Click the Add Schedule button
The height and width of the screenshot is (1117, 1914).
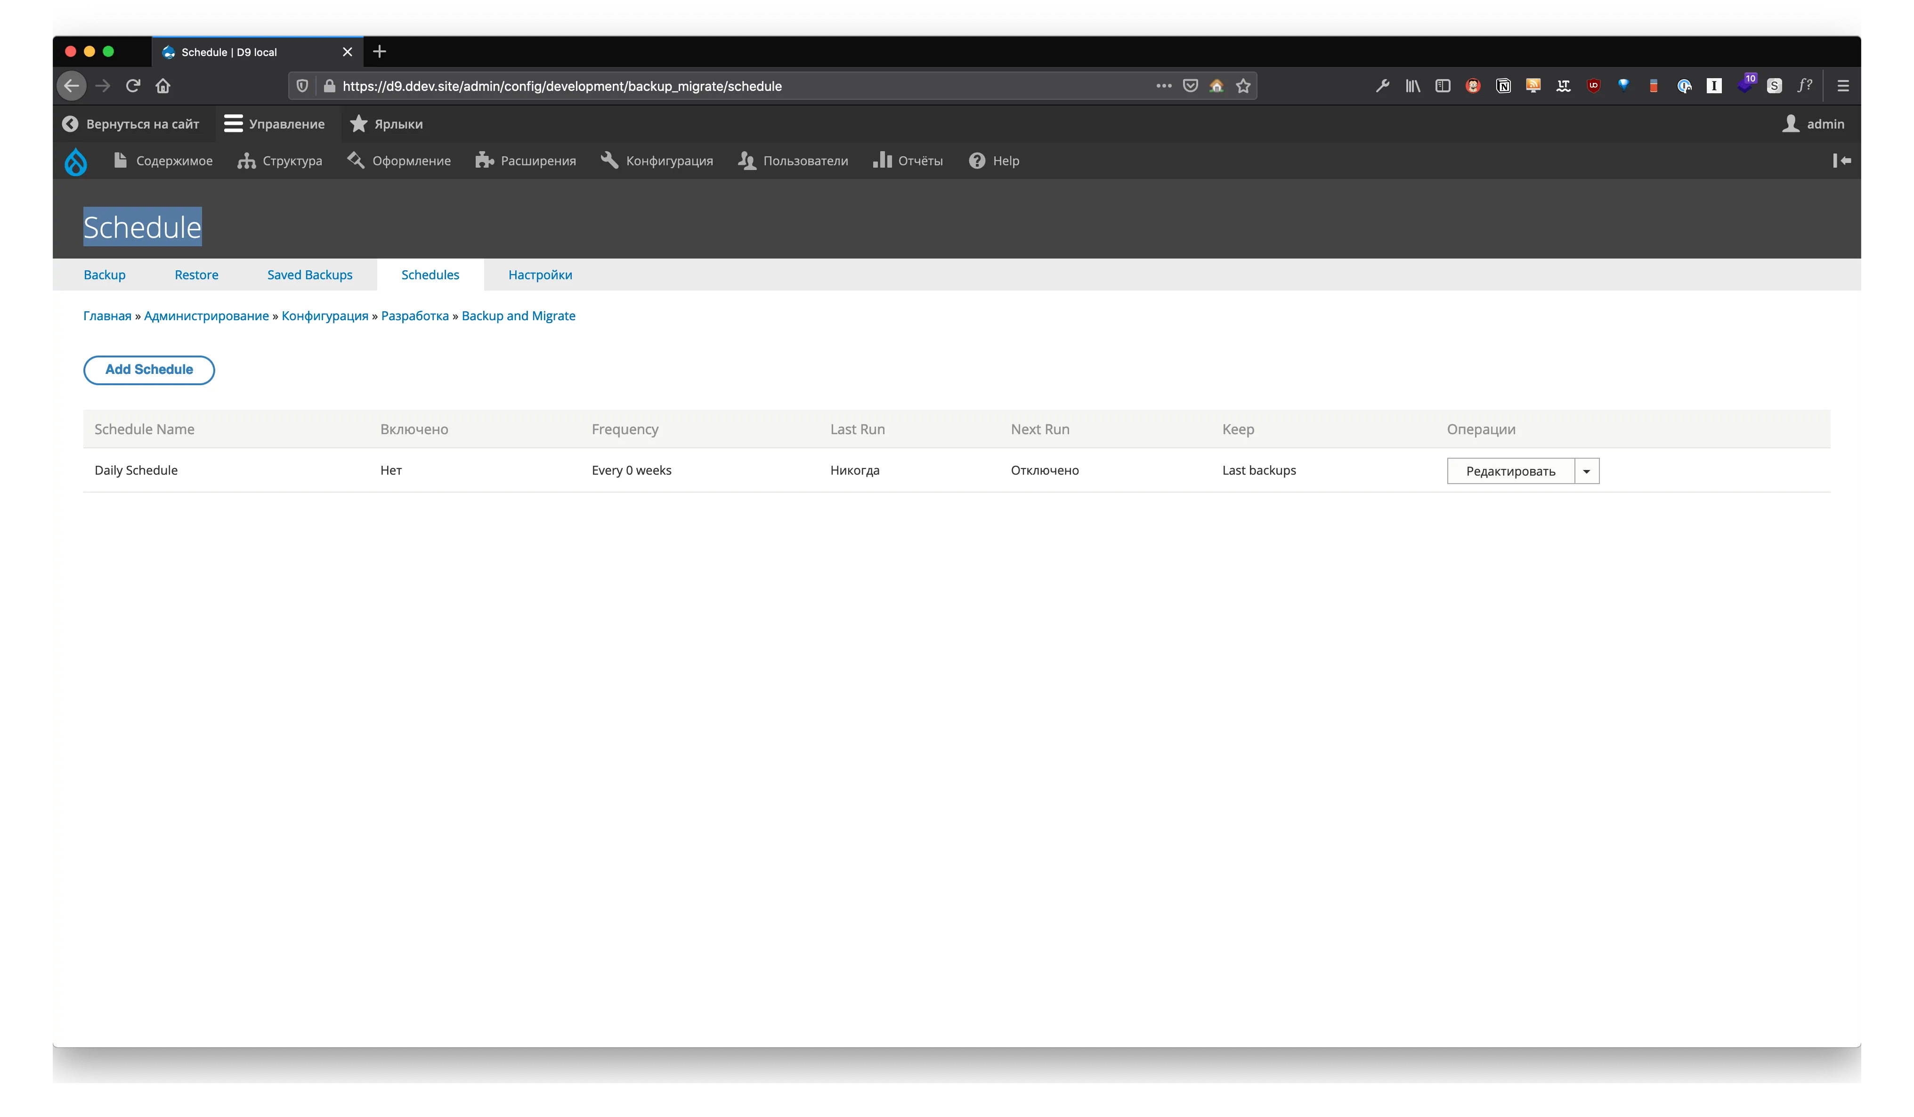149,370
